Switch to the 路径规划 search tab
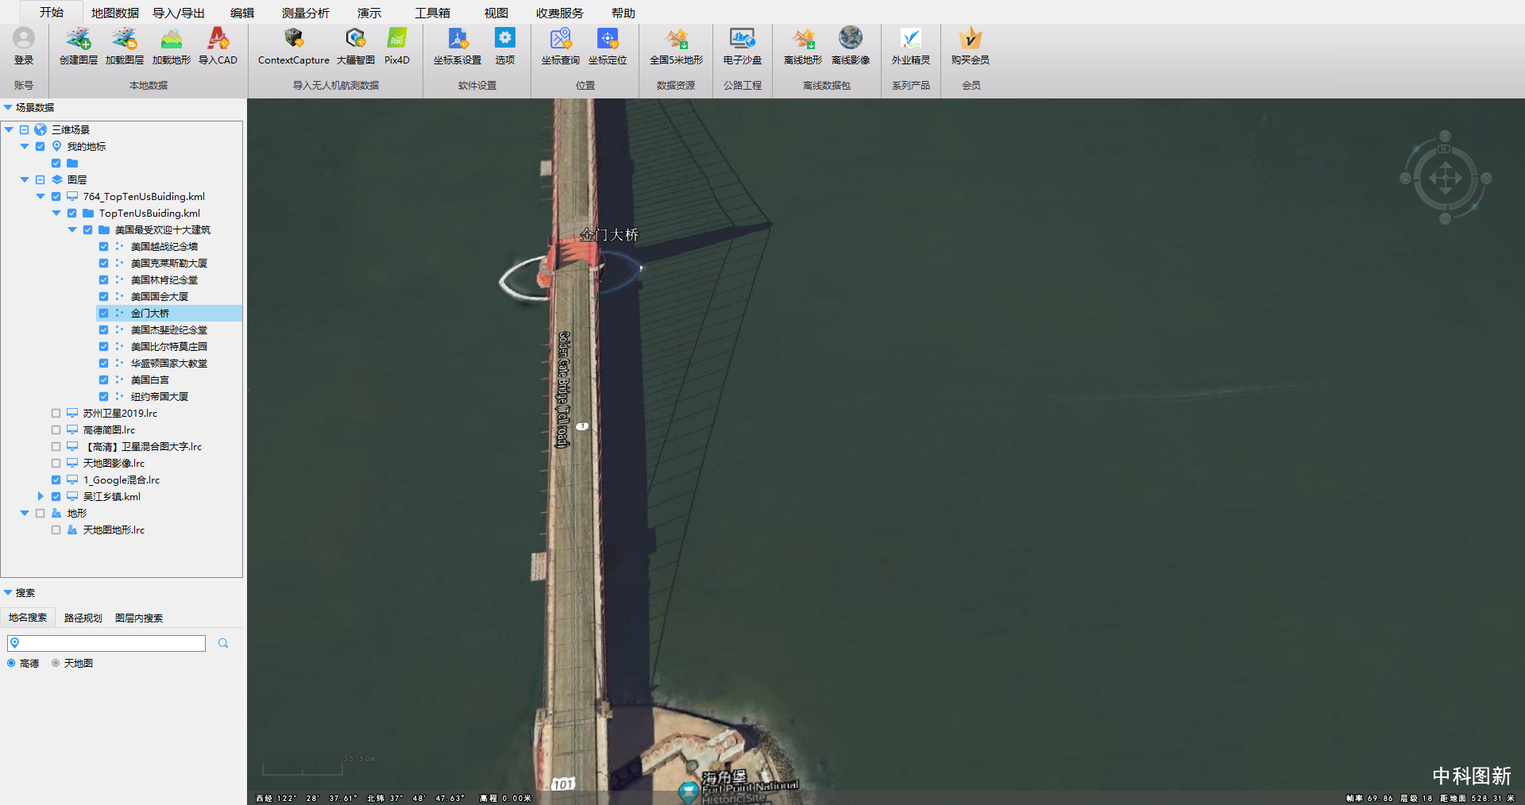The height and width of the screenshot is (805, 1525). click(83, 618)
